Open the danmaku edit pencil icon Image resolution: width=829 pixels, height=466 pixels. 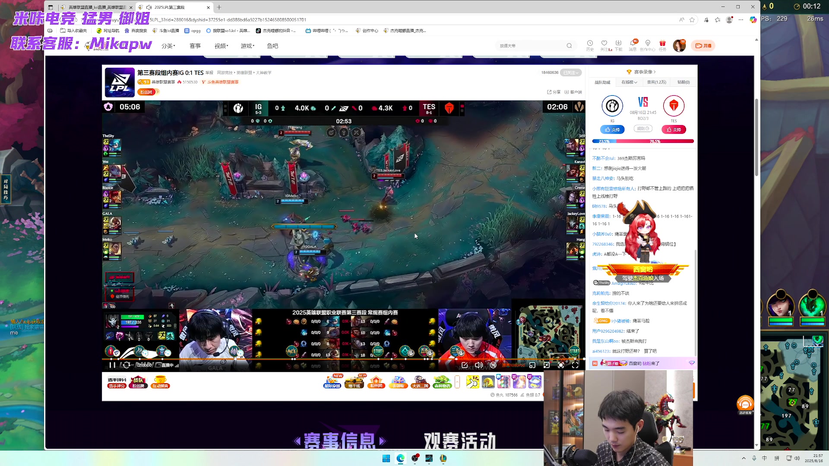(465, 365)
